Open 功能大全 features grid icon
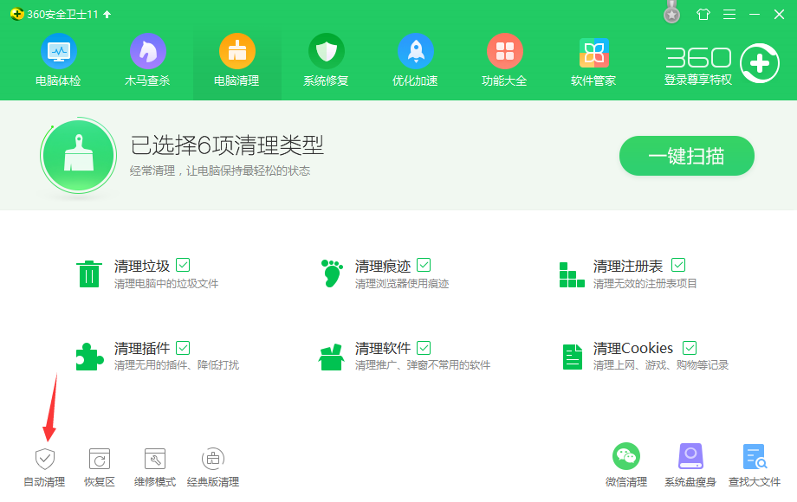 505,51
